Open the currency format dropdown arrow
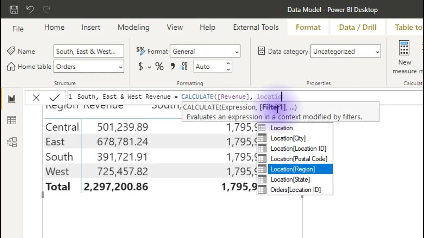Image resolution: width=424 pixels, height=238 pixels. click(x=149, y=67)
